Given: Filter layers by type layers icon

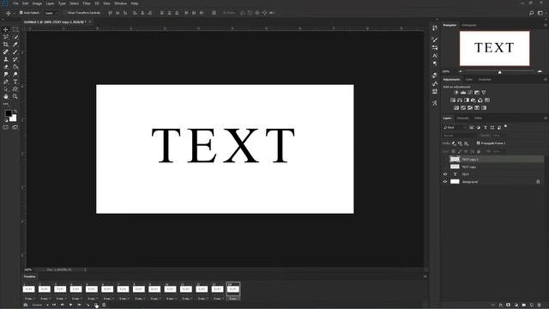Looking at the screenshot, I should click(x=486, y=128).
